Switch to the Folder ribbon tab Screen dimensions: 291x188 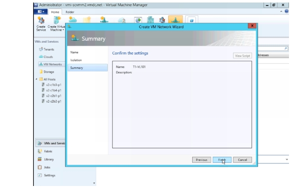(x=70, y=12)
